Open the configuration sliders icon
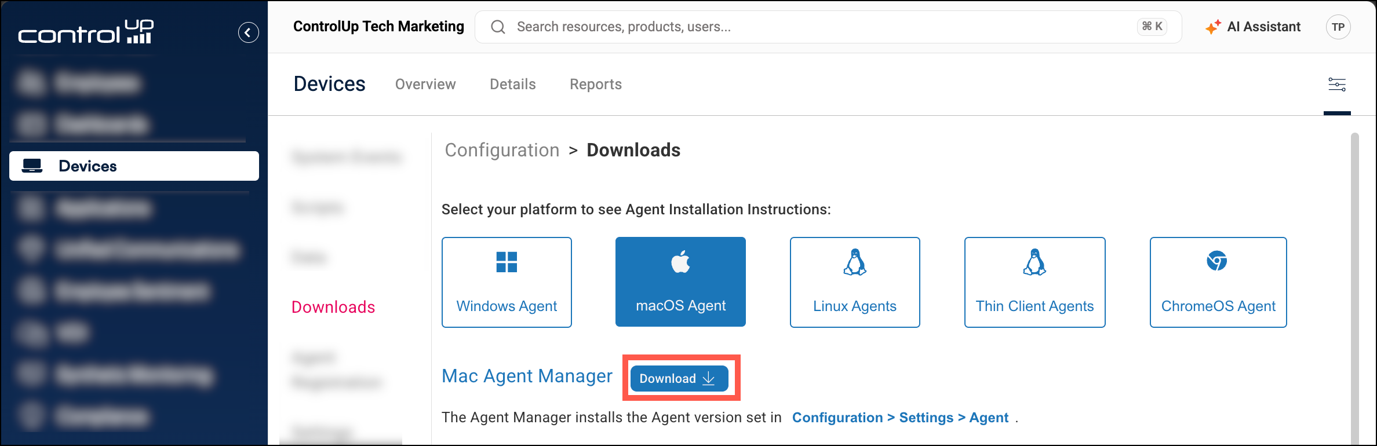The image size is (1377, 446). pos(1337,85)
